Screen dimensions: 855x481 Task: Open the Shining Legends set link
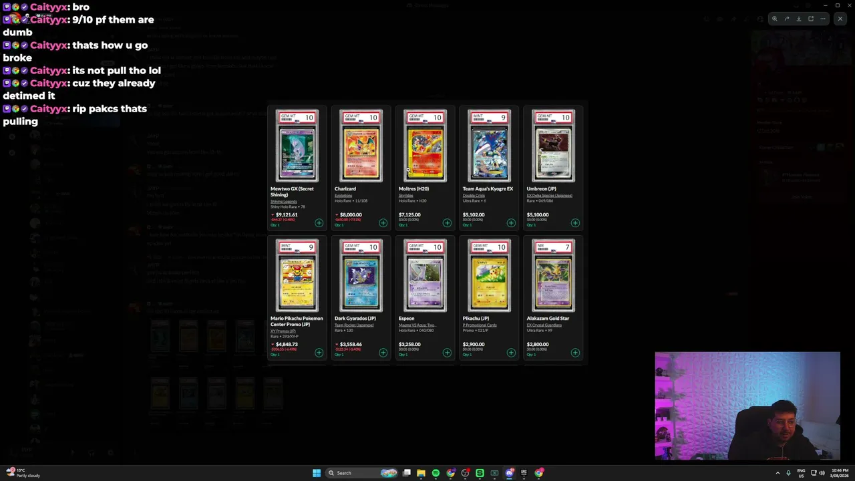point(283,202)
